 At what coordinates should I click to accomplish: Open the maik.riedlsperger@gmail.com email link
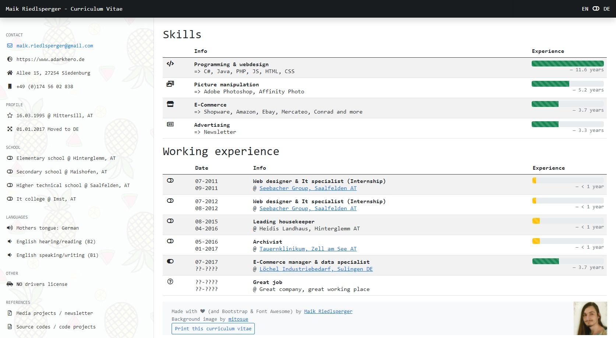[x=54, y=46]
